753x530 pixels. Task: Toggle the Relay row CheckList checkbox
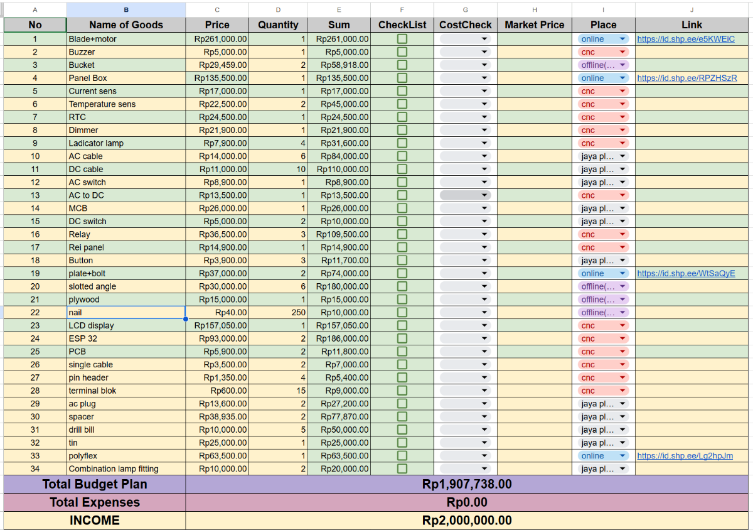tap(402, 234)
